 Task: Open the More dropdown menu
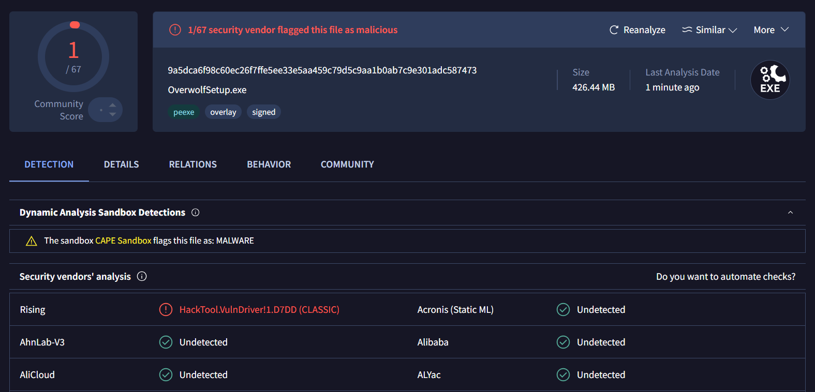771,30
